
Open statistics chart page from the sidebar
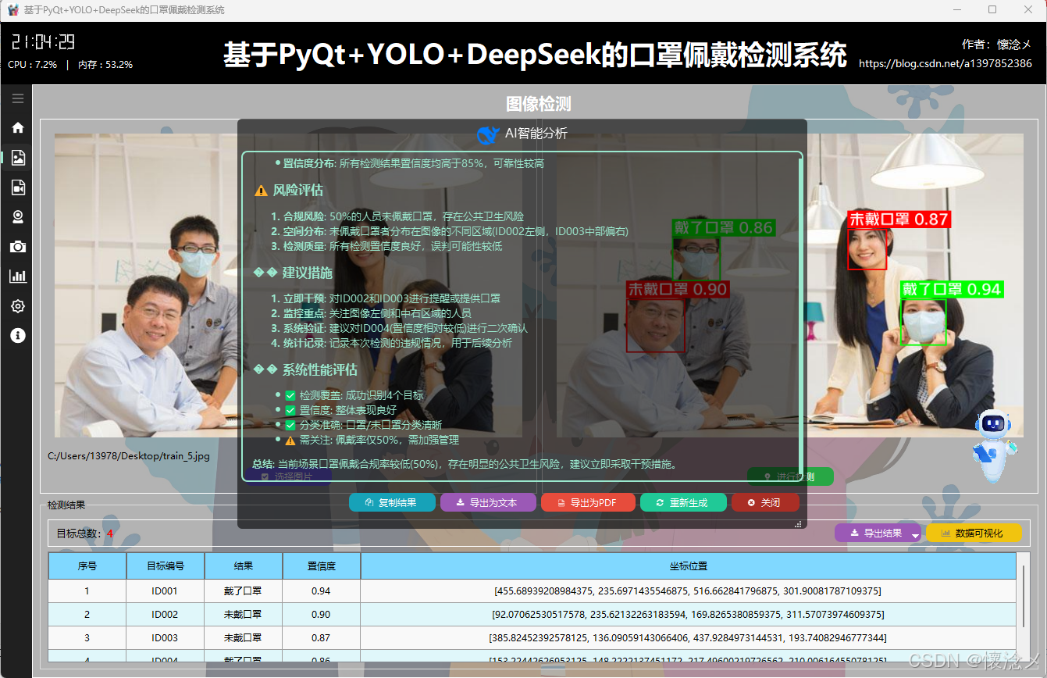[x=17, y=277]
